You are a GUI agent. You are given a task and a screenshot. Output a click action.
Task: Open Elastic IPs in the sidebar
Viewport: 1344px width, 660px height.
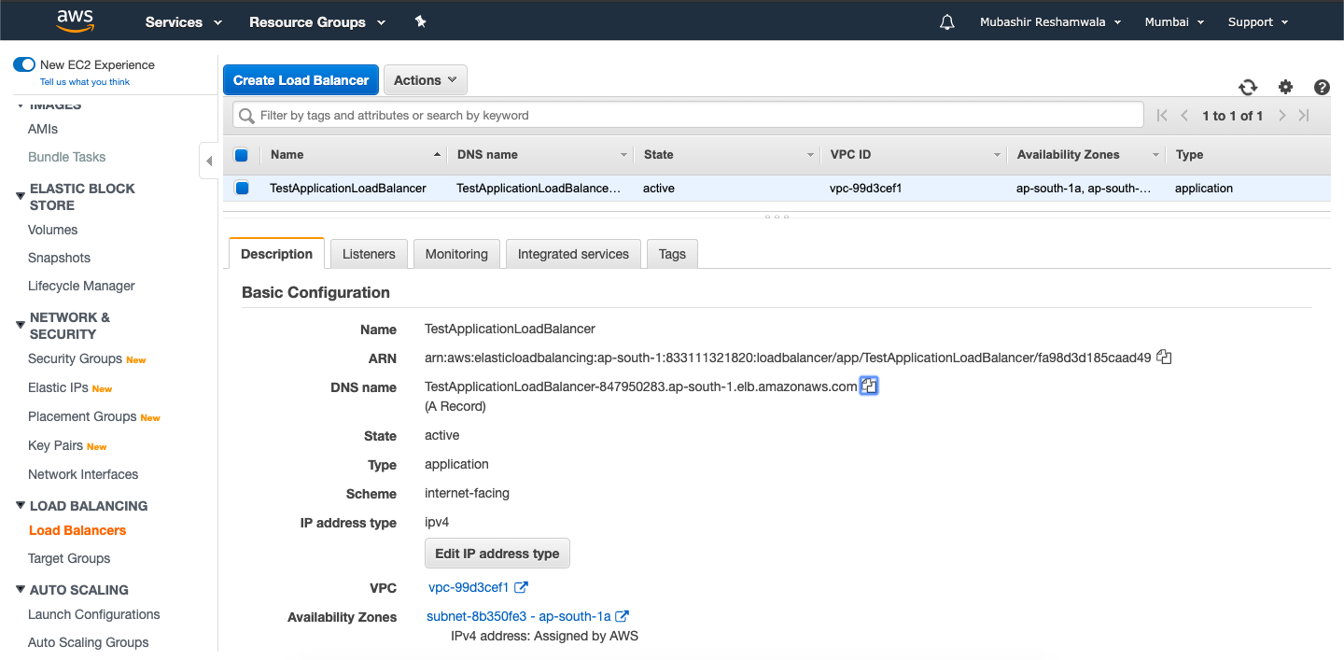(x=58, y=387)
